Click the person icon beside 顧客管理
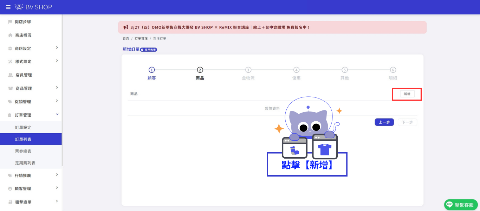 click(x=10, y=189)
